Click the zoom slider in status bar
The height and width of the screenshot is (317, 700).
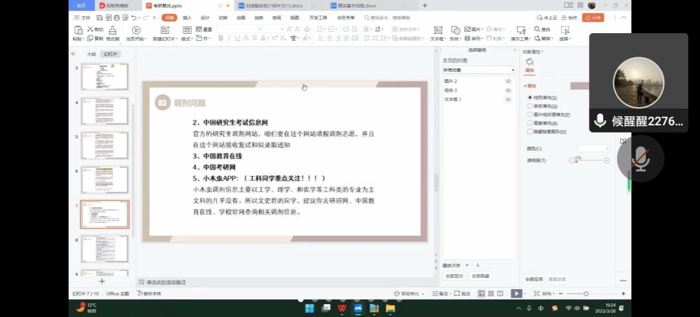[x=591, y=294]
